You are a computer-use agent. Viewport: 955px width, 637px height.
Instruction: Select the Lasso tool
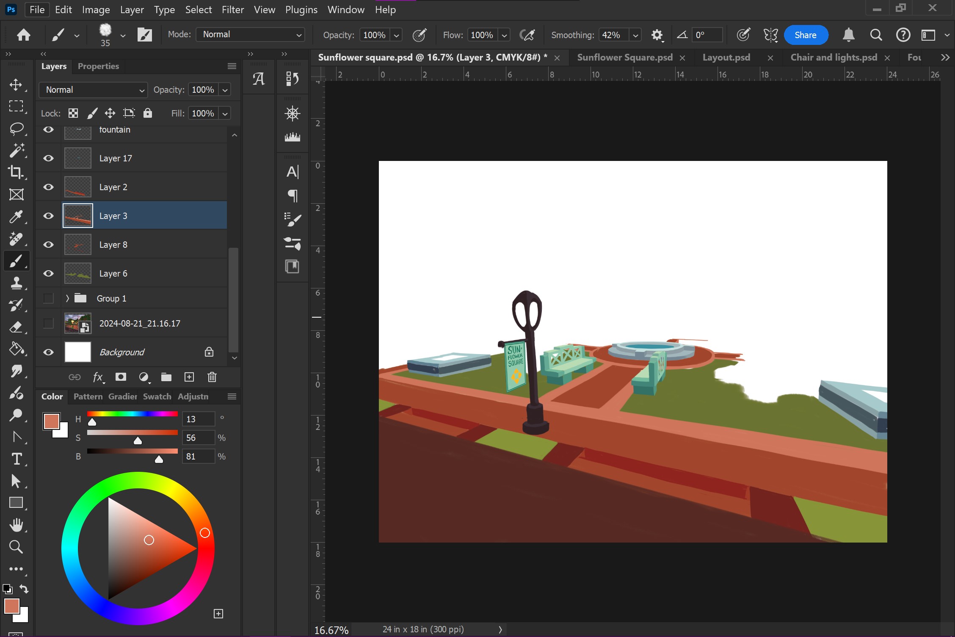(16, 128)
